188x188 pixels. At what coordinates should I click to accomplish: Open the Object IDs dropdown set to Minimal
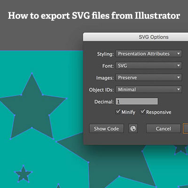149,89
